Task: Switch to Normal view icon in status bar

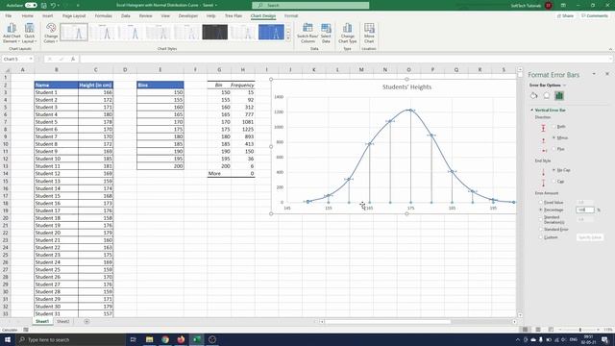Action: click(x=526, y=330)
